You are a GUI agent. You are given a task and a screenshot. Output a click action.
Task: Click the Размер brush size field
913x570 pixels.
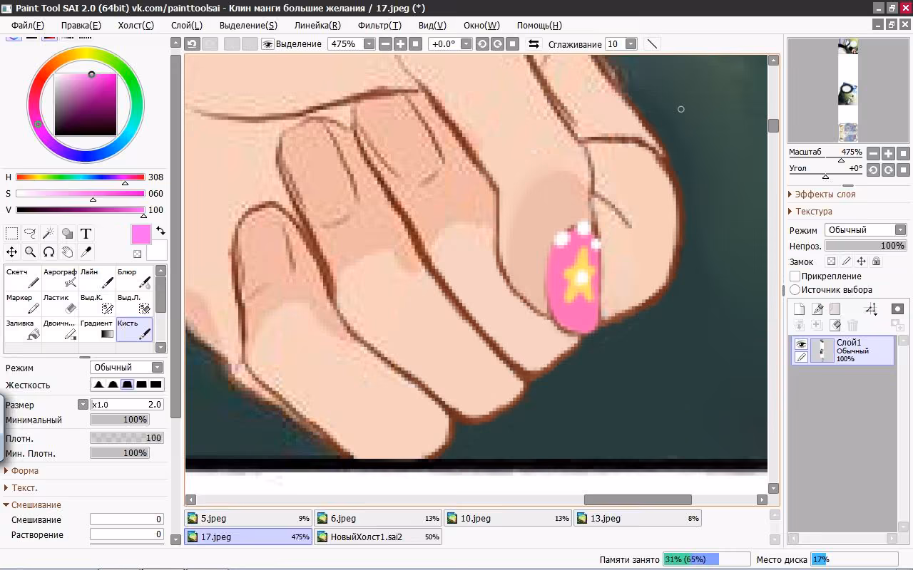(127, 405)
